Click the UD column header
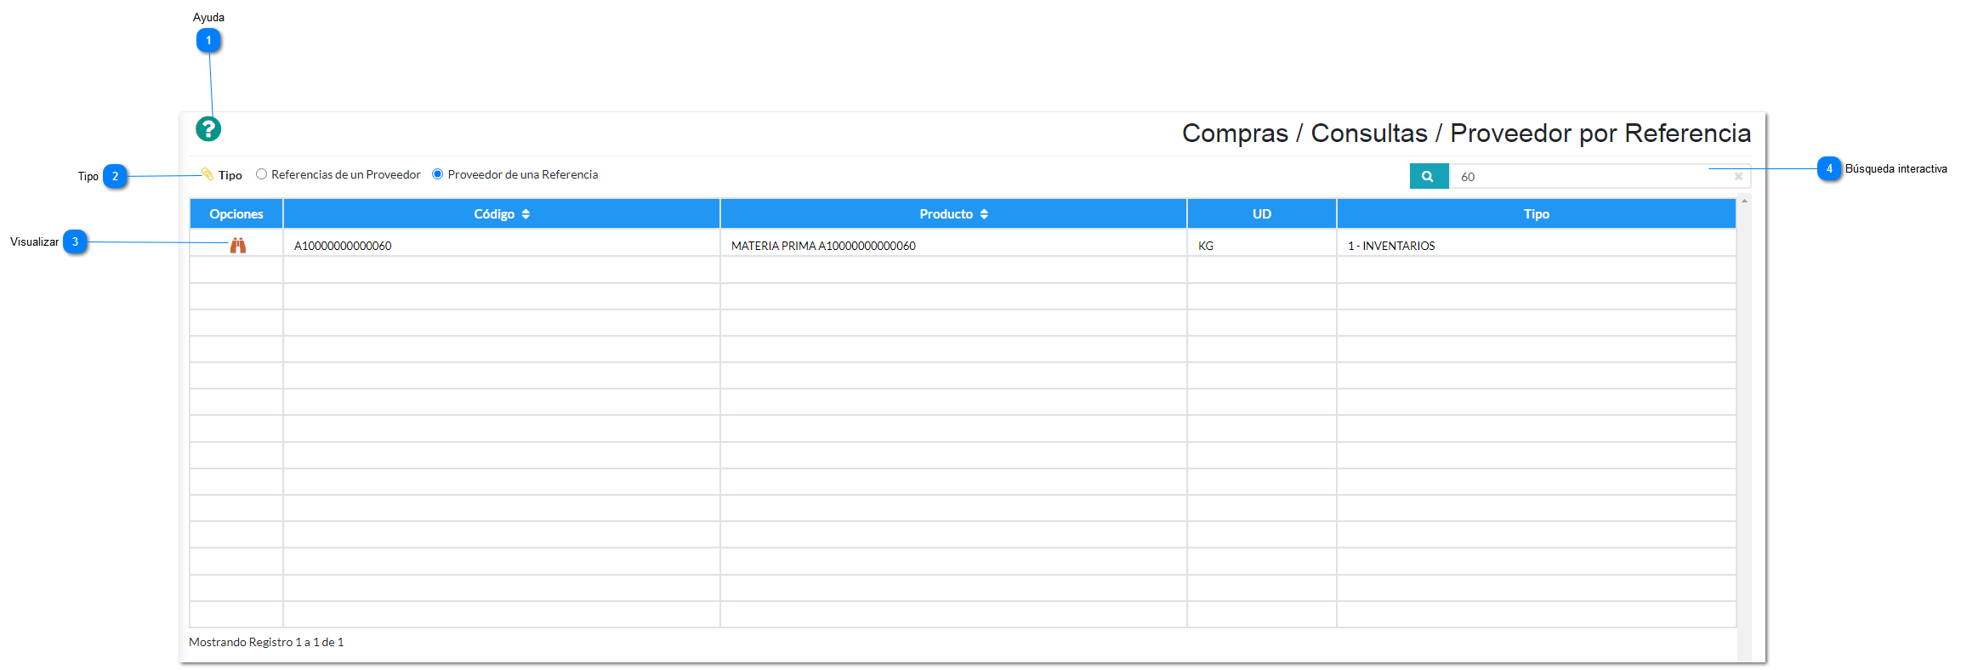Viewport: 1961px width, 670px height. pos(1262,214)
